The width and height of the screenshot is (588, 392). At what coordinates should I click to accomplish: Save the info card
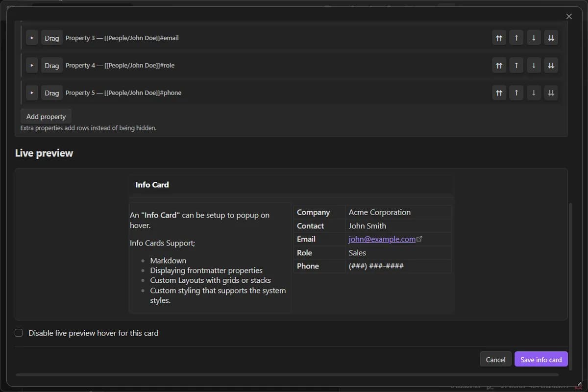click(541, 359)
